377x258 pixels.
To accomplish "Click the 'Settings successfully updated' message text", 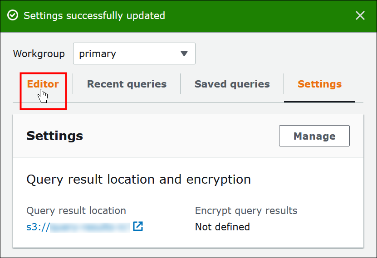I will (x=94, y=16).
